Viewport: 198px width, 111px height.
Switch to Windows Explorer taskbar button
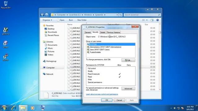(x=23, y=108)
